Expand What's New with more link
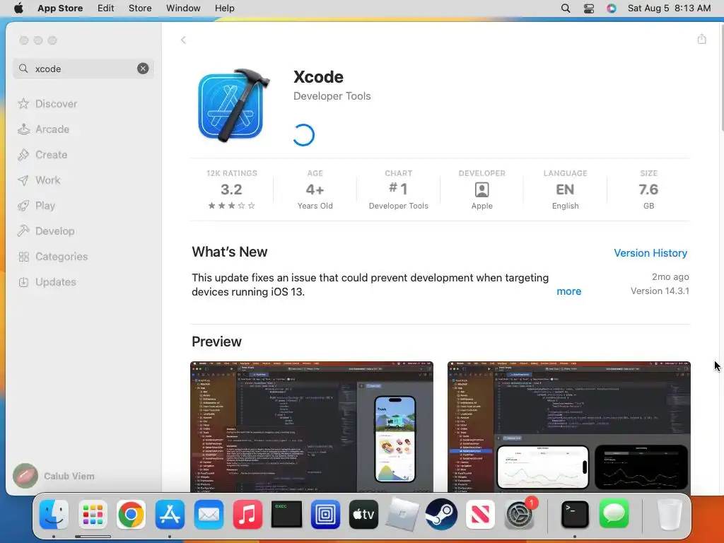This screenshot has height=543, width=724. click(x=568, y=291)
